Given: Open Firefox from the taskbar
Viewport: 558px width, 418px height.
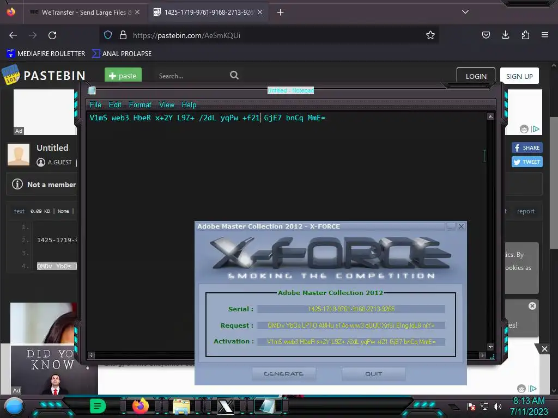Looking at the screenshot, I should (x=141, y=406).
